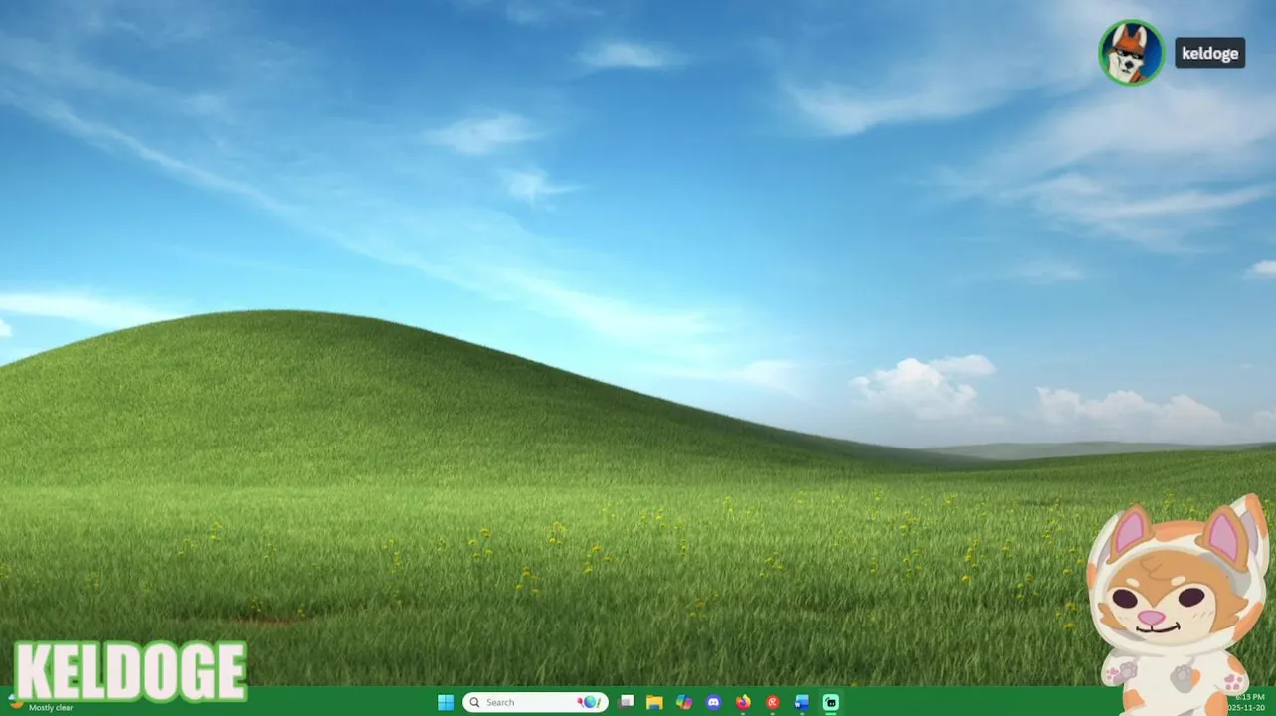Open the Windows Start menu
This screenshot has height=716, width=1276.
(446, 702)
